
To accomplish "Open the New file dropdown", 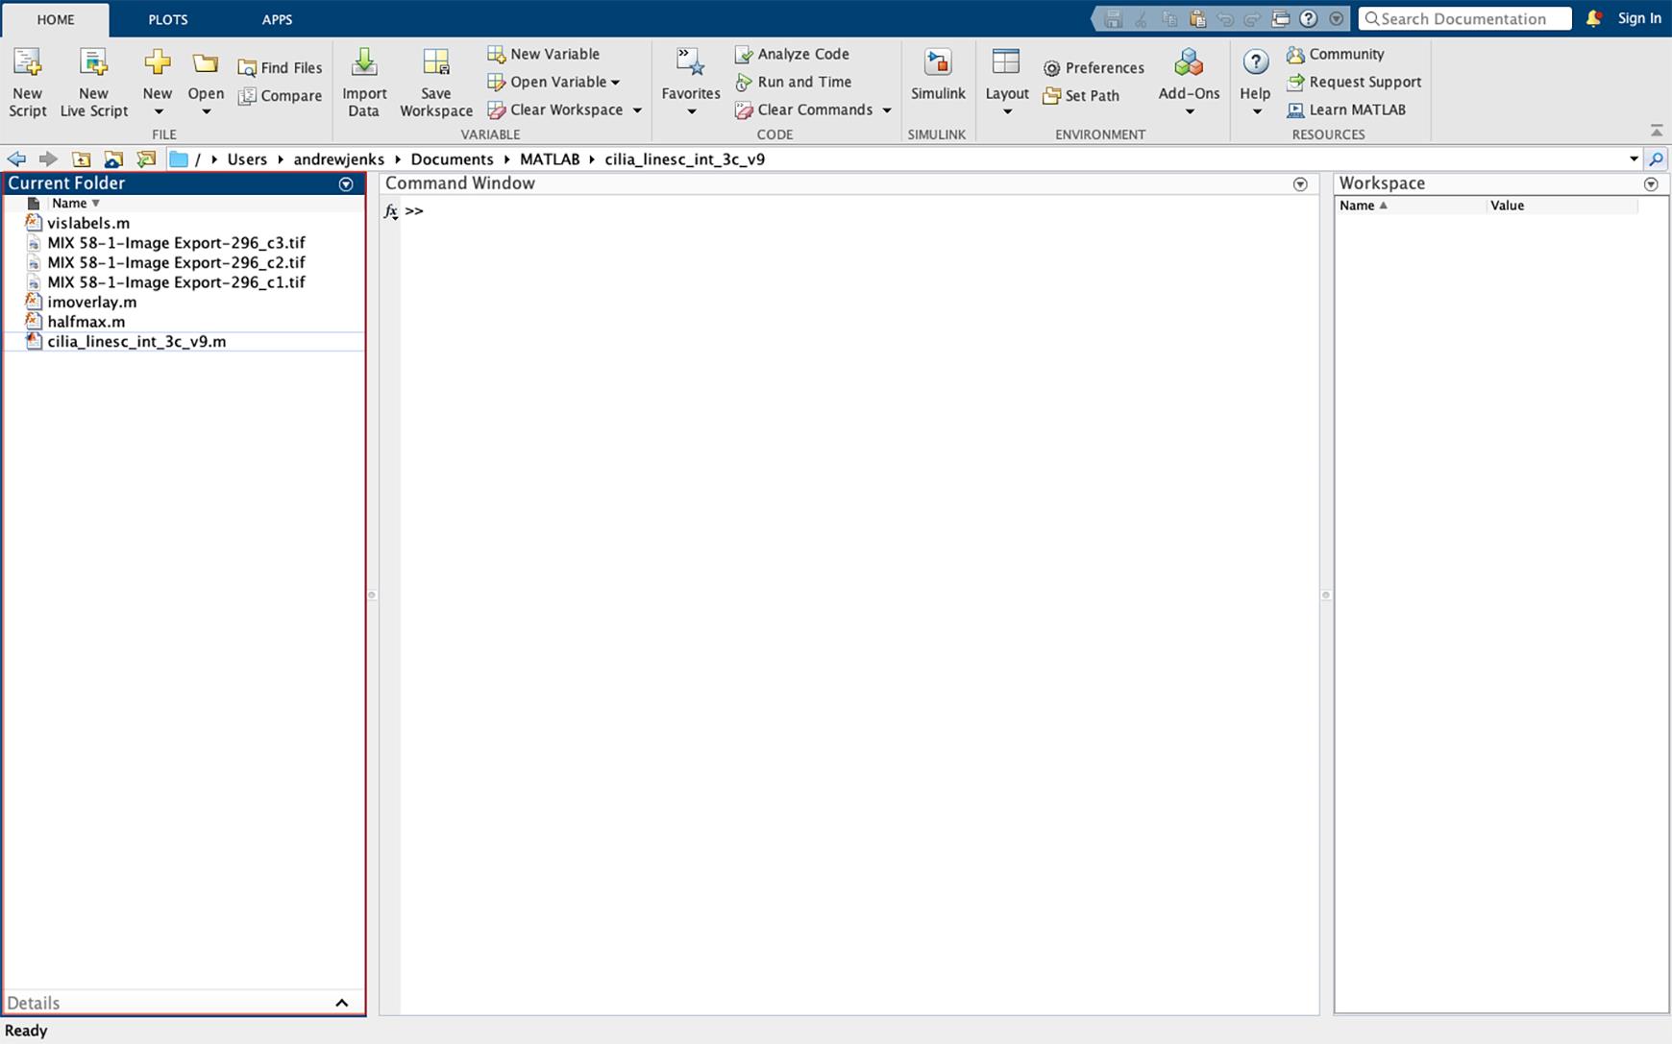I will tap(158, 84).
